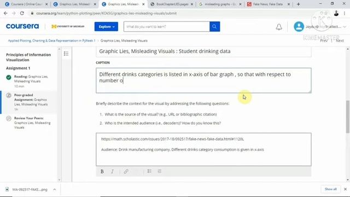Open Chrome three-dot menu
Image resolution: width=350 pixels, height=197 pixels.
pyautogui.click(x=345, y=13)
